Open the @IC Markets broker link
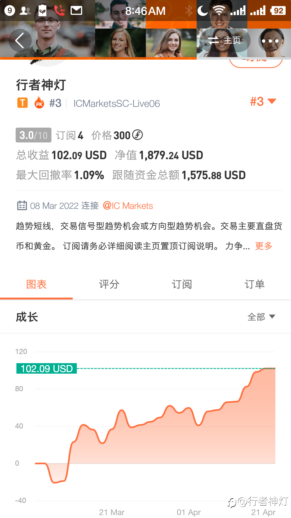The image size is (291, 518). 128,206
